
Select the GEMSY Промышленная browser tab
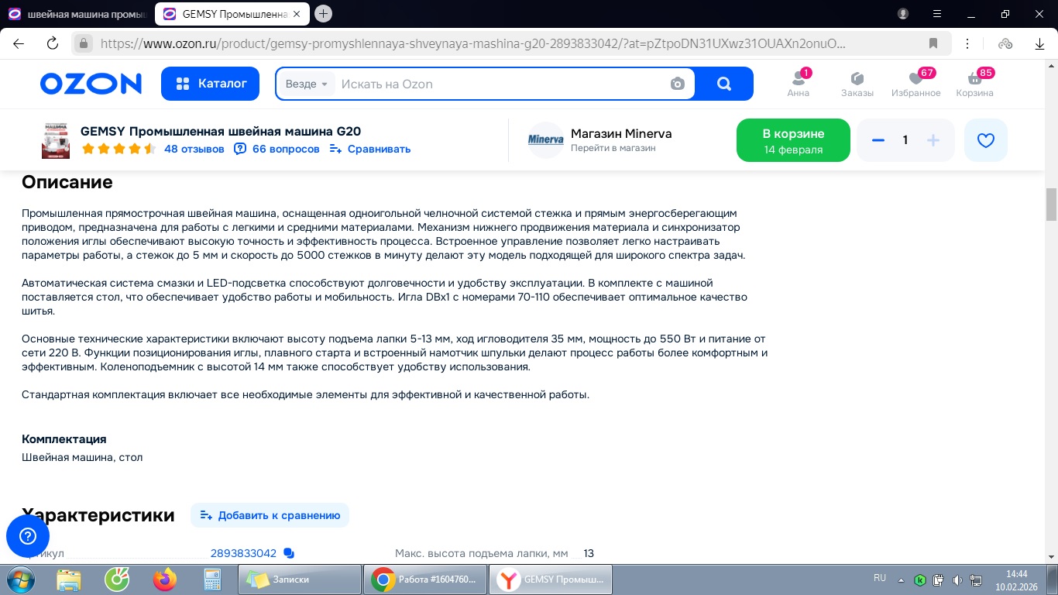232,14
